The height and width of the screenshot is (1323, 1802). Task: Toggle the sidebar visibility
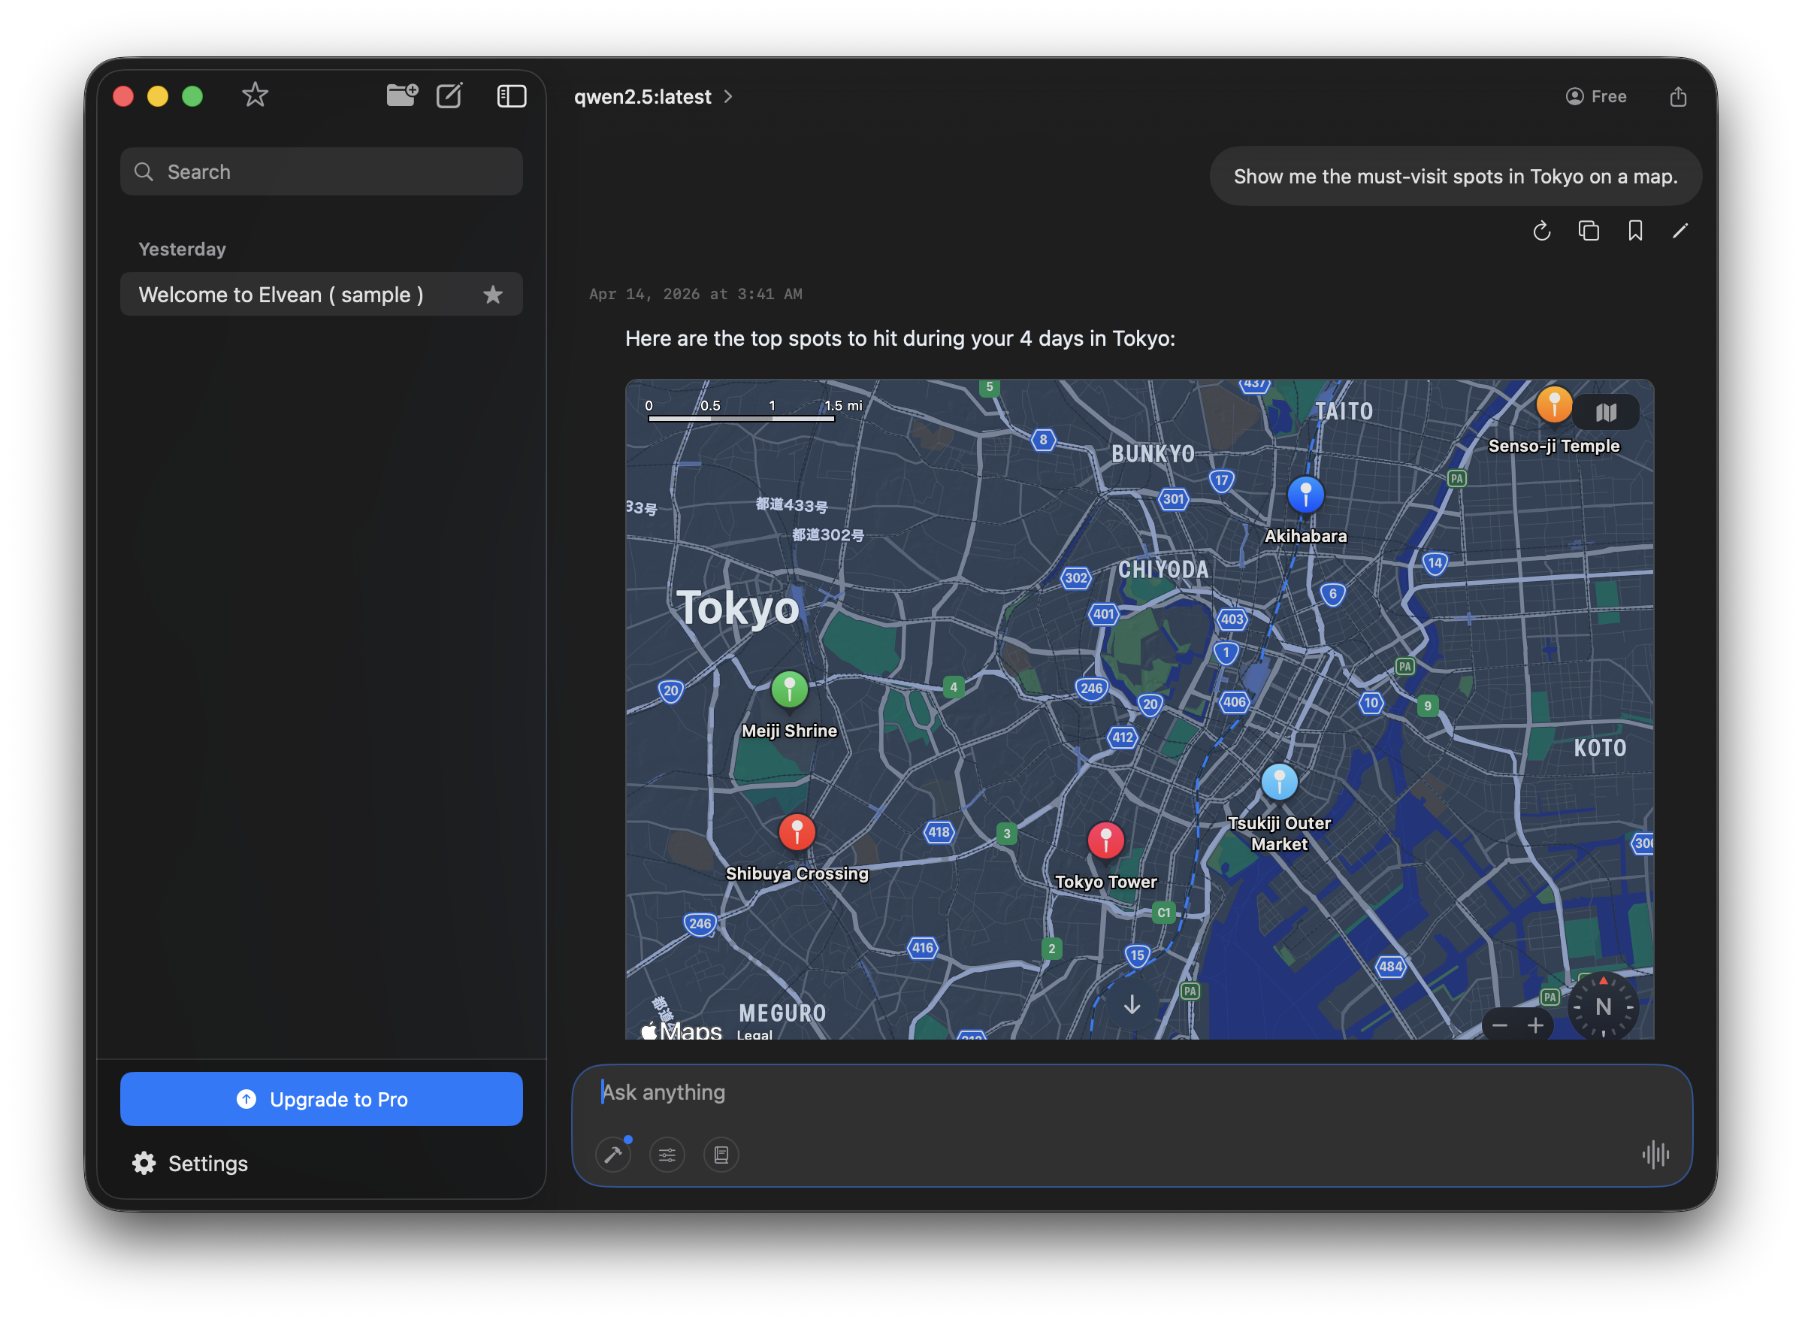pyautogui.click(x=512, y=95)
